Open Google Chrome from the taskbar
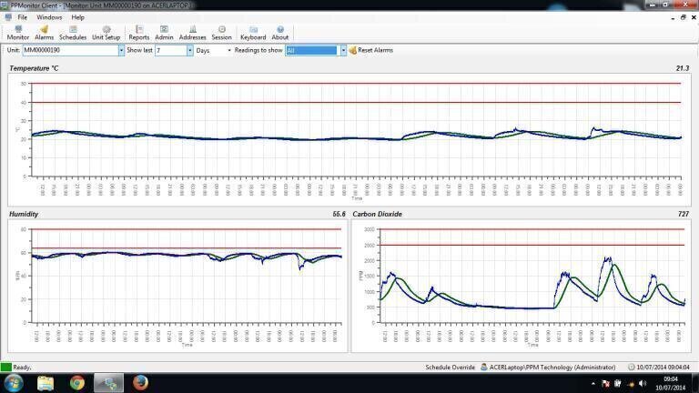 [77, 383]
